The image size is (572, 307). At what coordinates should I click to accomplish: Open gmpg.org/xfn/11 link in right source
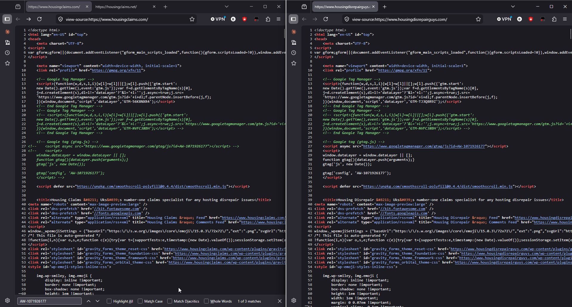pos(403,70)
